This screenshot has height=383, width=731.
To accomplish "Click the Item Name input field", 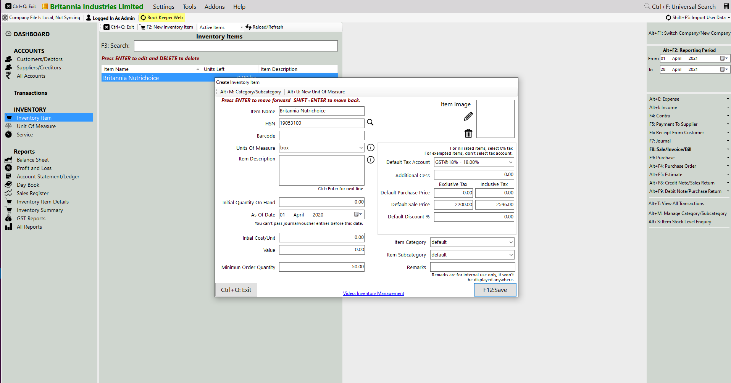I will (x=322, y=111).
